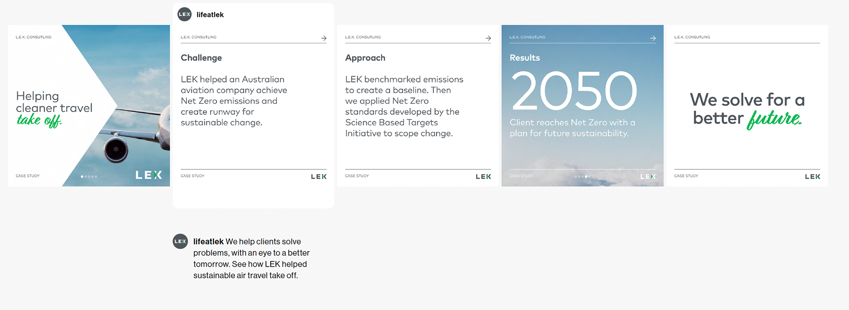Open the 'Helping cleaner travel take off' slide
The height and width of the screenshot is (310, 849).
[89, 106]
